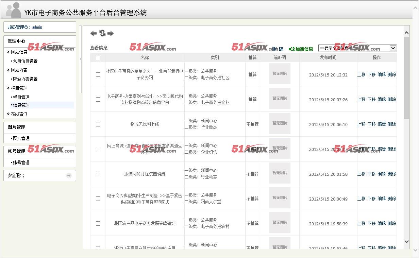Click the 名称 column header
The image size is (419, 258).
(145, 58)
